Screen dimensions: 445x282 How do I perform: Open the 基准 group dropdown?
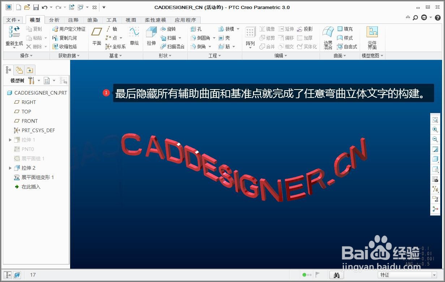[x=116, y=56]
